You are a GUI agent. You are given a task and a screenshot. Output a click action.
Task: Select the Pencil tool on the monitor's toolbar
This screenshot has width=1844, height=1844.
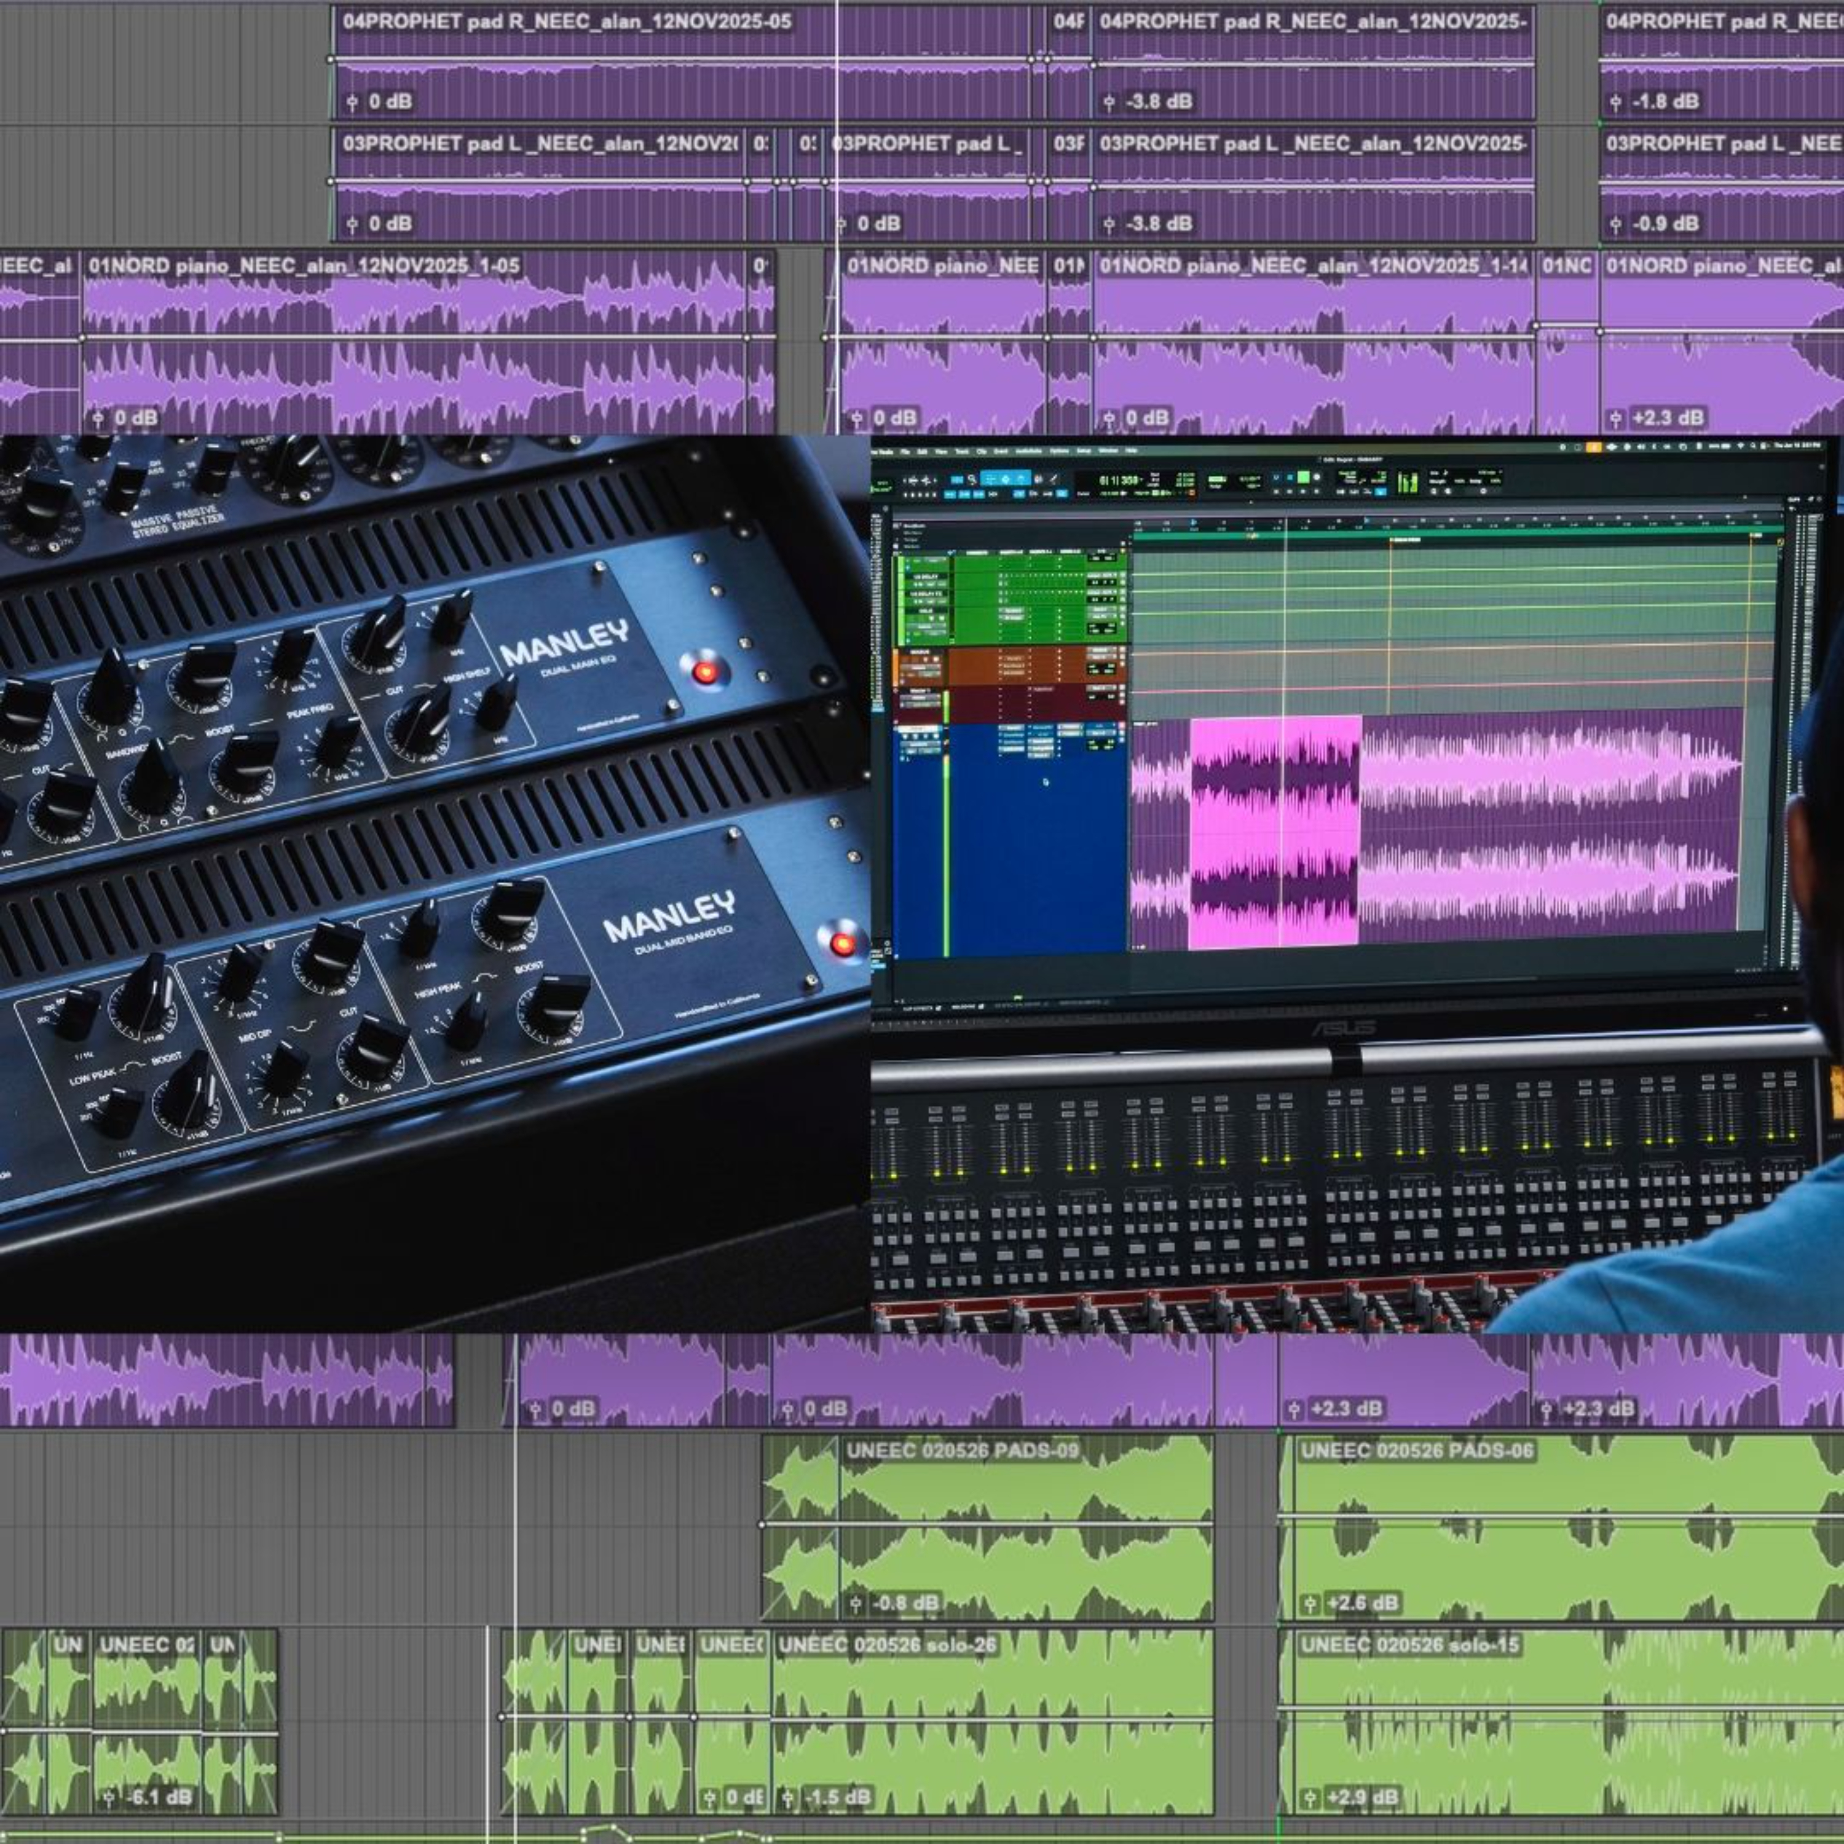[x=1053, y=479]
